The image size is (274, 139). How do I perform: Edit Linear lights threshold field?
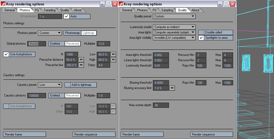[161, 60]
